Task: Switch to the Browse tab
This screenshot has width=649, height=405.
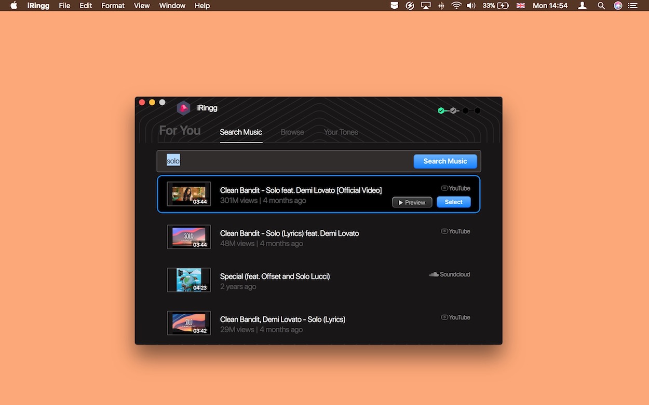Action: point(292,132)
